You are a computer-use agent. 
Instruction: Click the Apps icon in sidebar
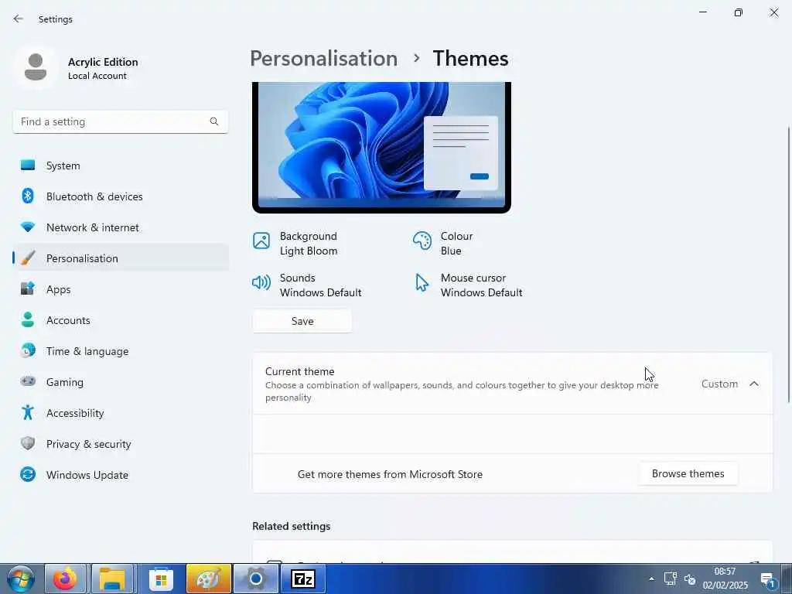pos(28,288)
